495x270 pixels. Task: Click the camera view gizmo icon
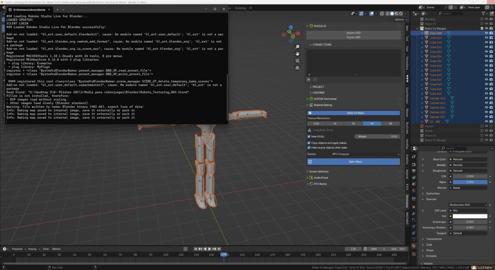point(298,60)
